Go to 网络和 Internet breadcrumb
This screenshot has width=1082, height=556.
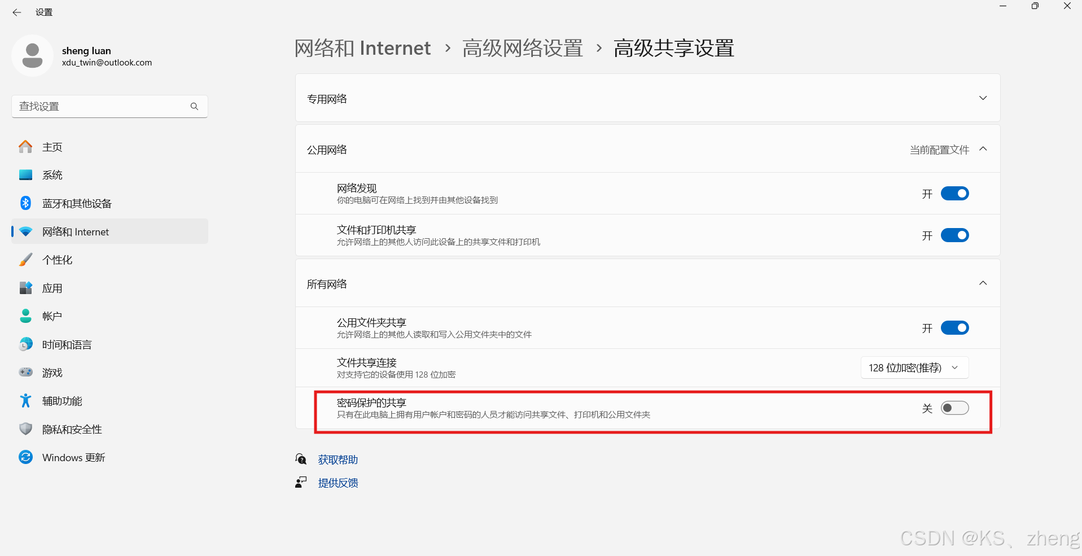362,48
